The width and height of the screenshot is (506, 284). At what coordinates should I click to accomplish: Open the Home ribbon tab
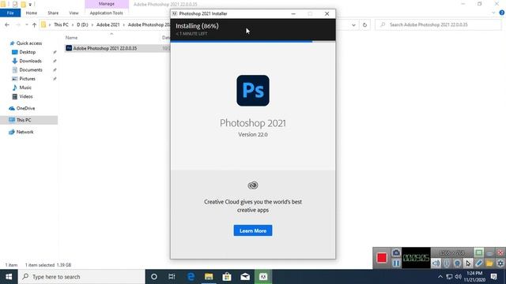tap(32, 13)
